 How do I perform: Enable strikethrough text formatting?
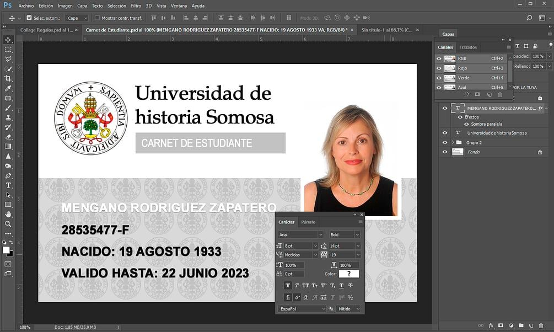pos(351,285)
